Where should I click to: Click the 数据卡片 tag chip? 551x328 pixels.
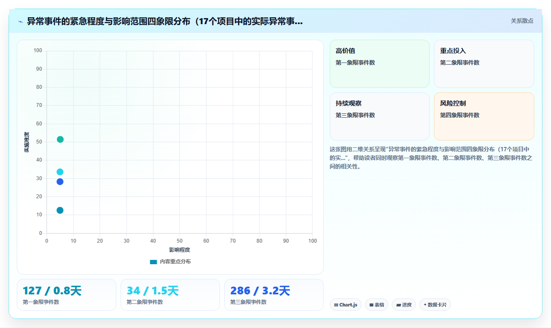[x=435, y=305]
